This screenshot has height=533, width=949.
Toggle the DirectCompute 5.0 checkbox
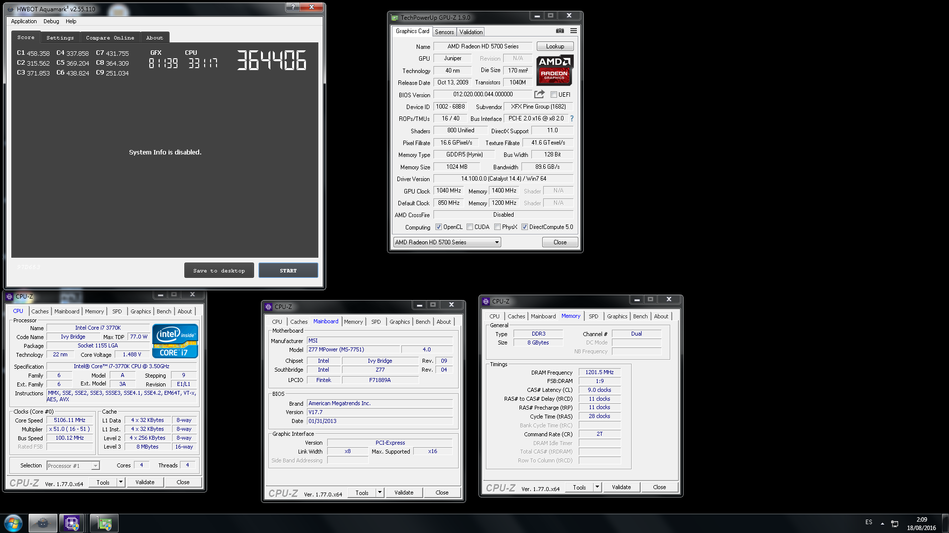[524, 227]
